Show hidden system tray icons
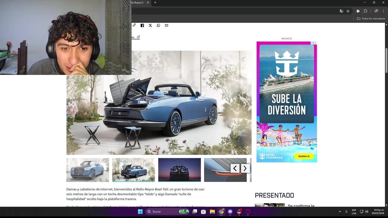The height and width of the screenshot is (218, 388). pyautogui.click(x=340, y=212)
